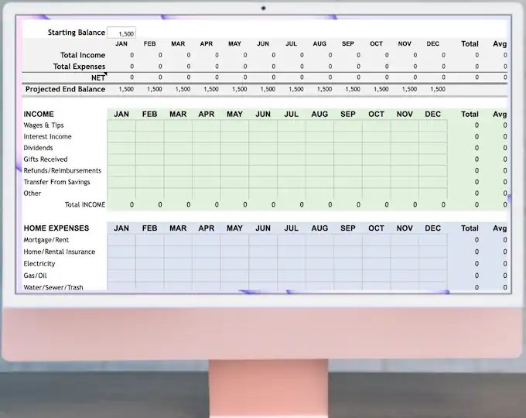Image resolution: width=526 pixels, height=418 pixels.
Task: Click the 'Dividends' row label
Action: [x=38, y=148]
